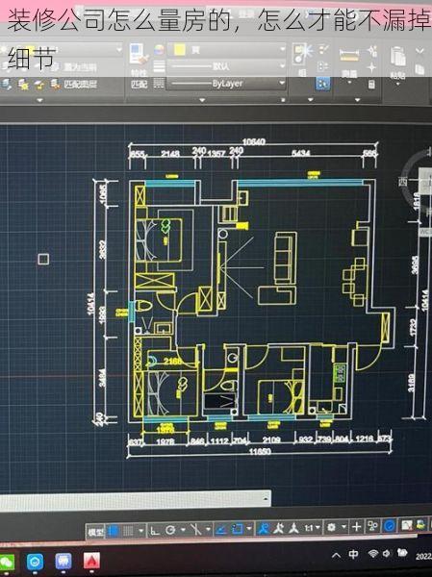Click the West (西) ViewCube label

(x=403, y=182)
